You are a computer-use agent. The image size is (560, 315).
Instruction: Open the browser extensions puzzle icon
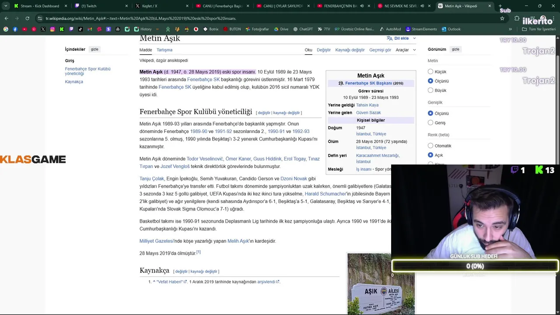tap(517, 18)
